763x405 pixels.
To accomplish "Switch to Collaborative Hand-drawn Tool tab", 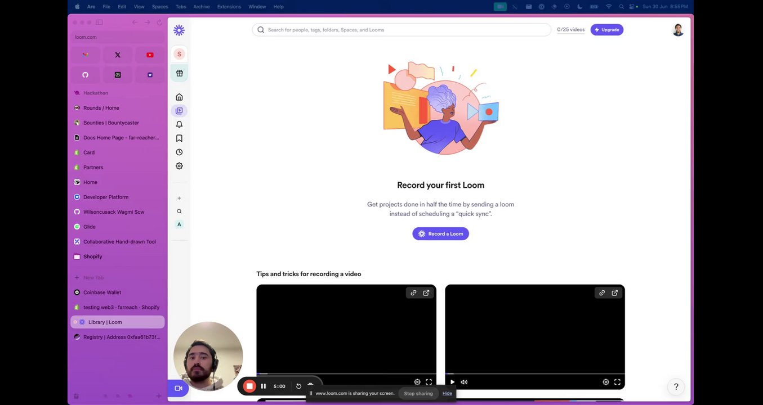I will pos(117,242).
